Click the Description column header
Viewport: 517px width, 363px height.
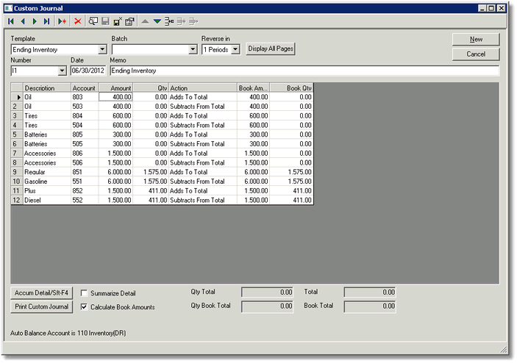pos(47,88)
